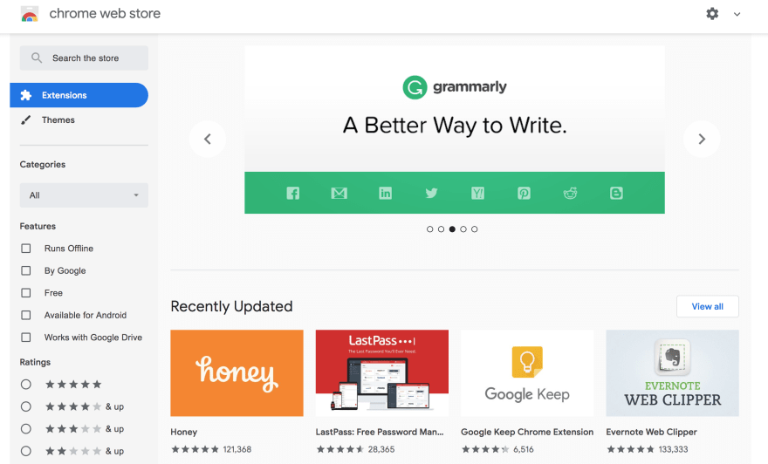Viewport: 768px width, 464px height.
Task: Open the Google Keep extension thumbnail
Action: [x=527, y=373]
